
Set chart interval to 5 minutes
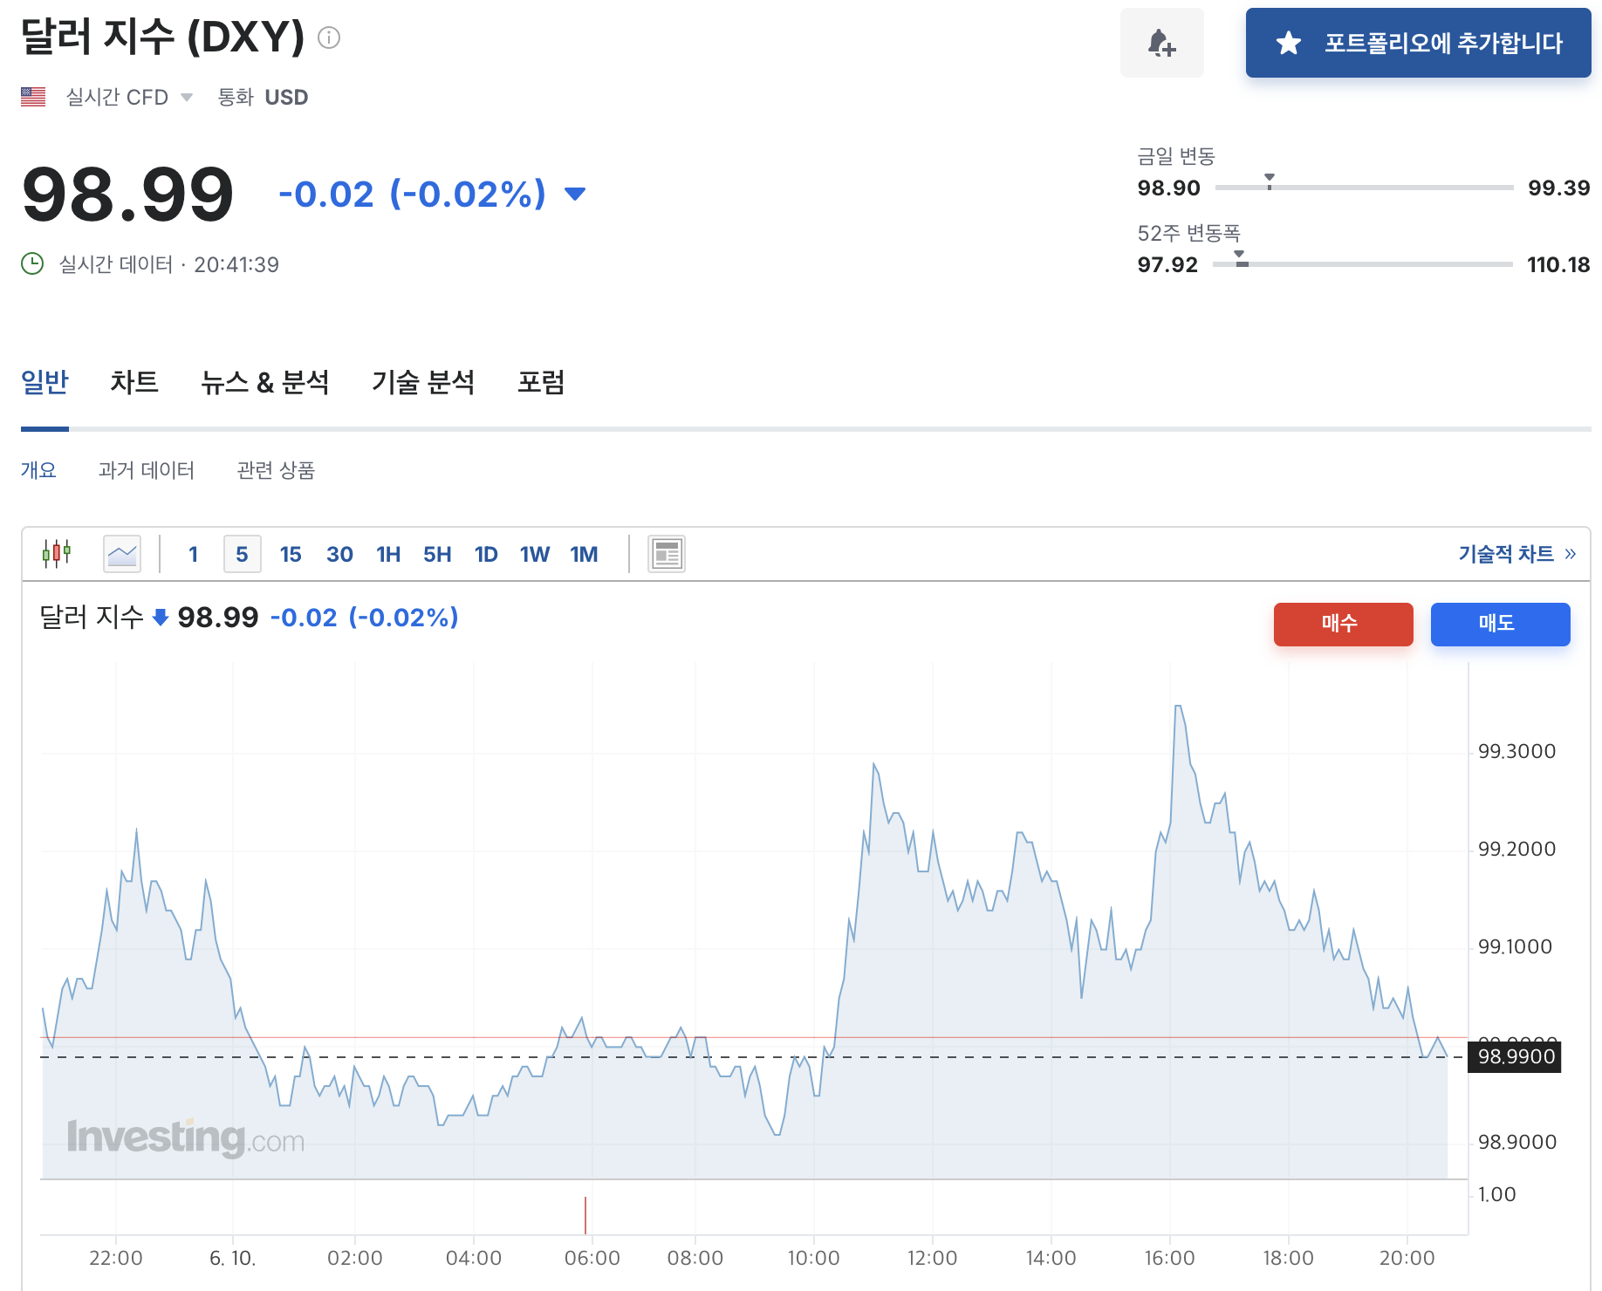click(243, 554)
